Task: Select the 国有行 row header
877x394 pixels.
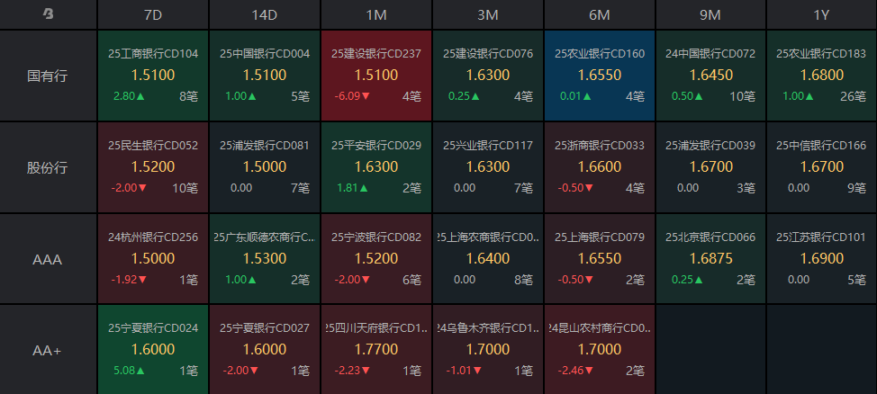Action: click(48, 76)
